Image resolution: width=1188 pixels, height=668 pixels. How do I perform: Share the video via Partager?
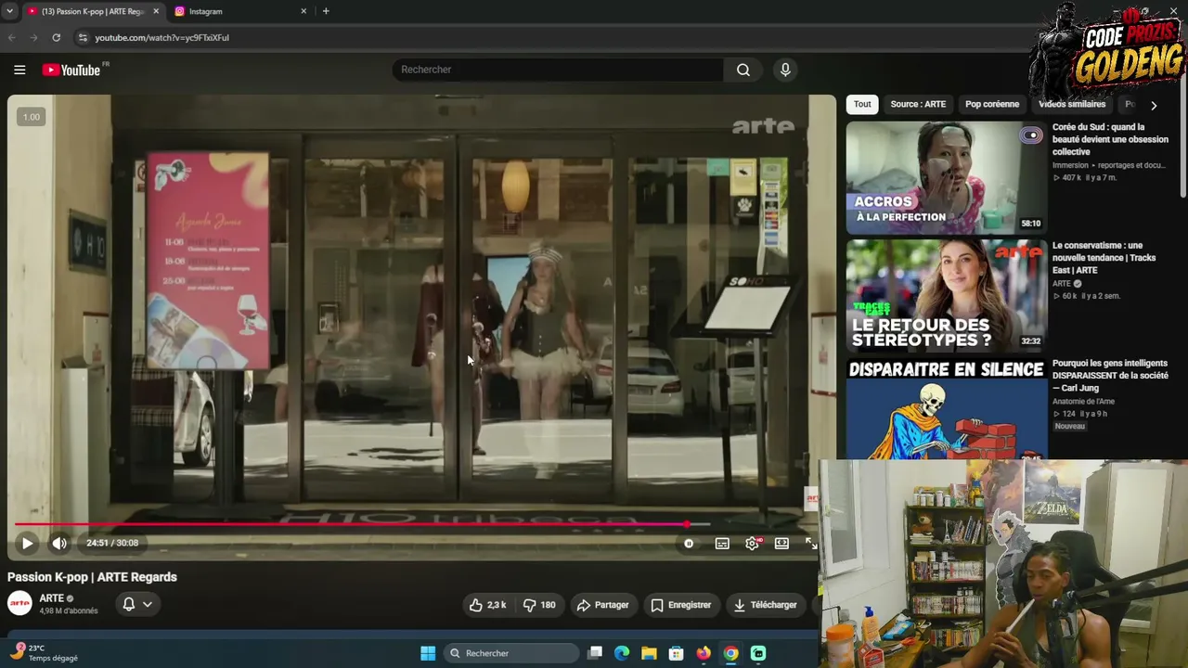click(x=602, y=605)
